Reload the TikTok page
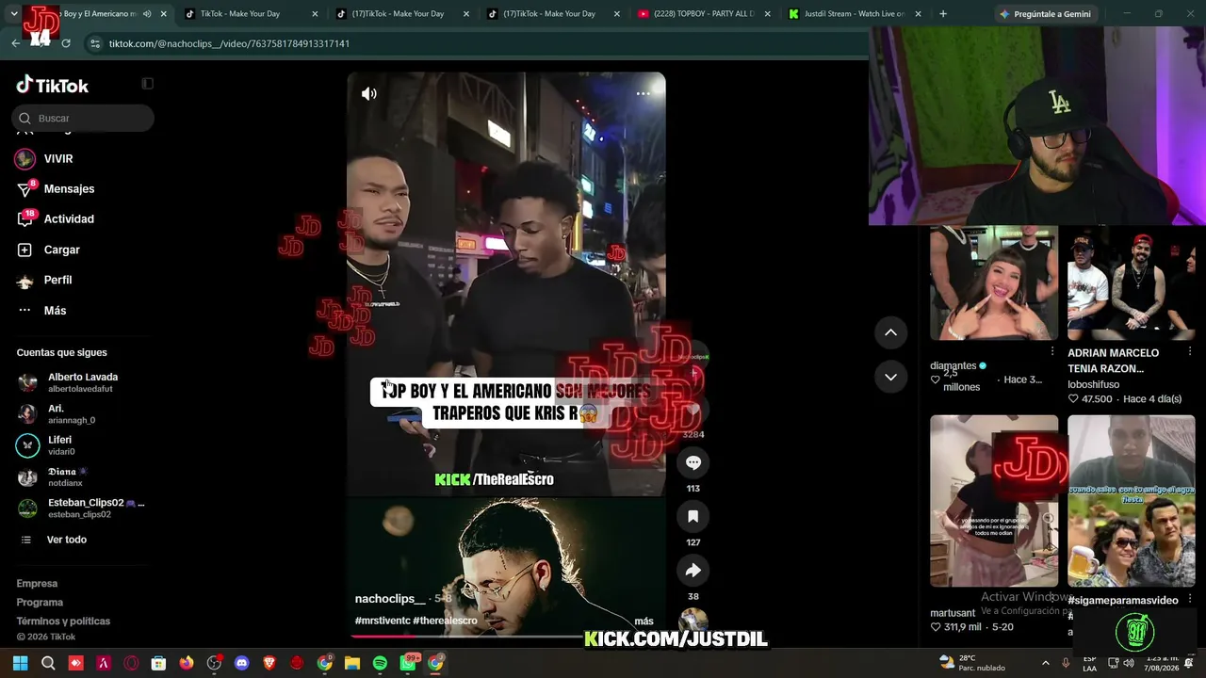The width and height of the screenshot is (1206, 678). click(x=65, y=43)
